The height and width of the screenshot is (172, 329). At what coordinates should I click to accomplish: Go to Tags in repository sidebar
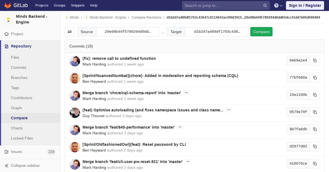click(15, 88)
